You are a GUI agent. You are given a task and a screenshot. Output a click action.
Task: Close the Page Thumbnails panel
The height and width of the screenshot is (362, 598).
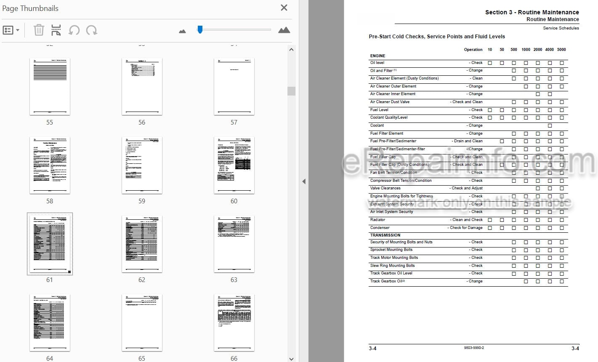coord(284,8)
